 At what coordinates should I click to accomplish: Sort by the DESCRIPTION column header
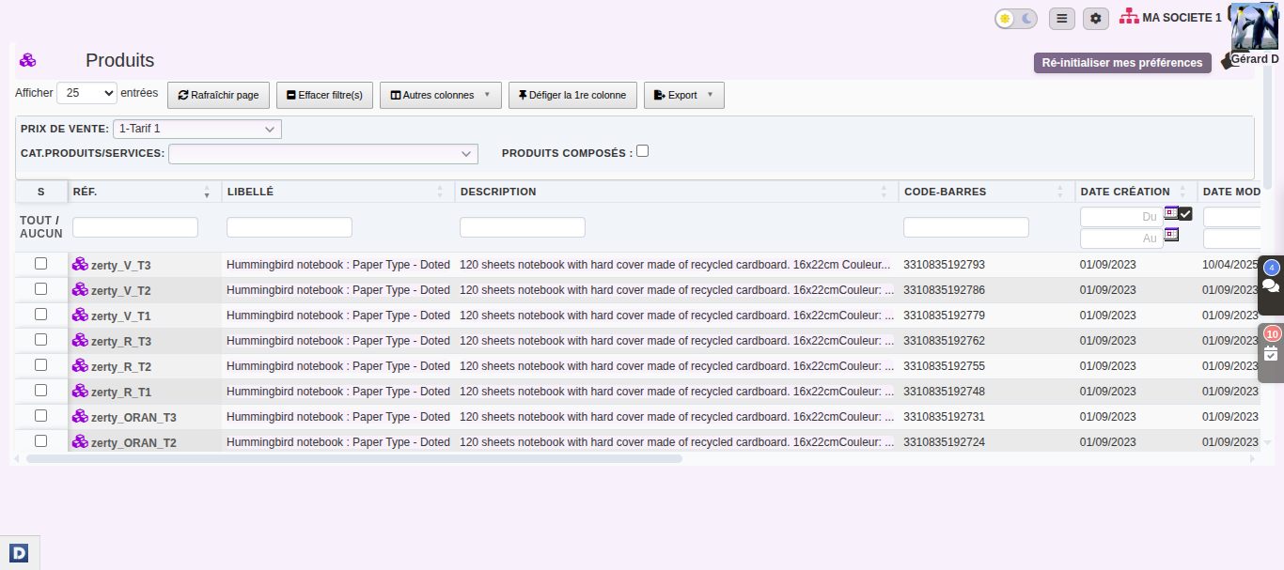(675, 192)
